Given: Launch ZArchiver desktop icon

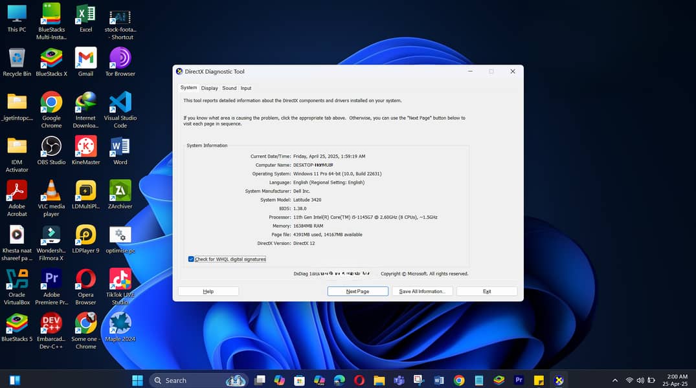Looking at the screenshot, I should click(120, 195).
